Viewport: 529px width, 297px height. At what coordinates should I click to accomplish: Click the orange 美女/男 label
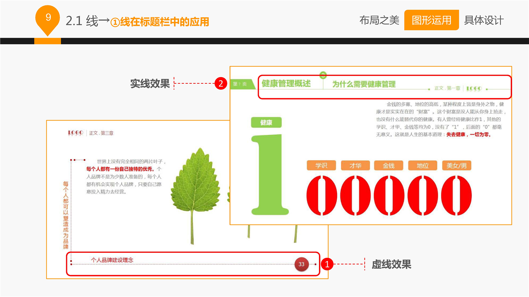tap(457, 165)
